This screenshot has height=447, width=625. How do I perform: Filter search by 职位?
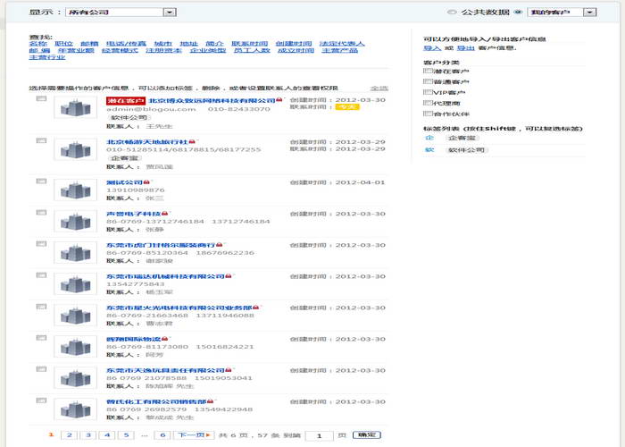[x=63, y=44]
